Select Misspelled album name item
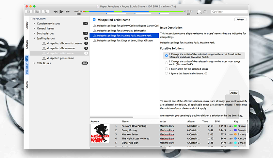 59,48
